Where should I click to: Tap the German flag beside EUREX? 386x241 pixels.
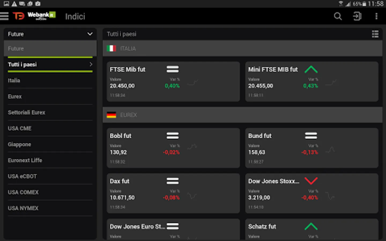111,115
